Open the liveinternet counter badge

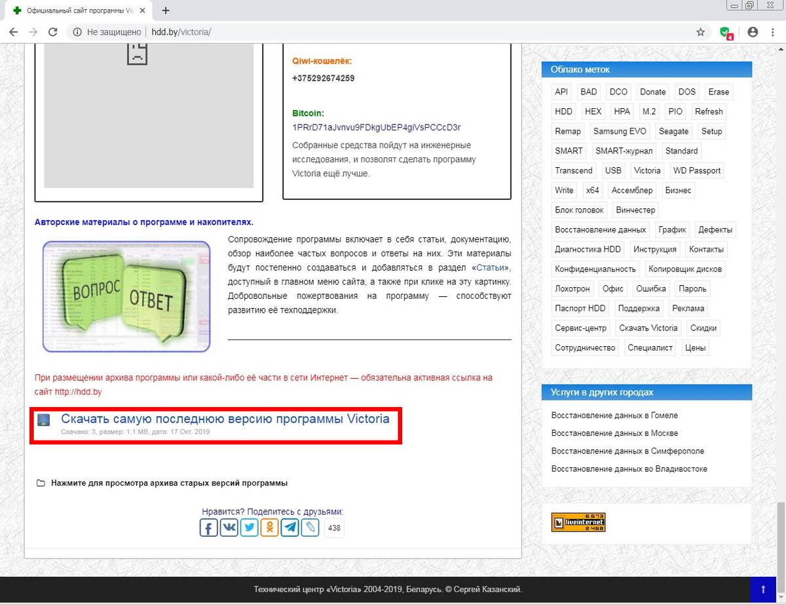[x=578, y=522]
